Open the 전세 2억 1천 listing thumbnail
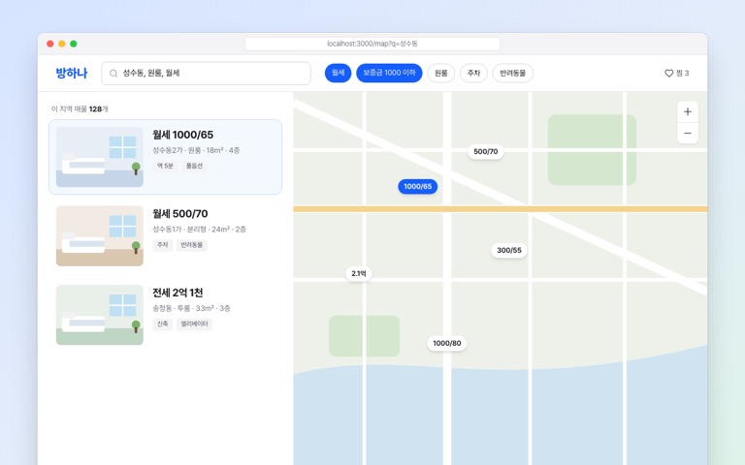This screenshot has height=465, width=745. pos(100,315)
